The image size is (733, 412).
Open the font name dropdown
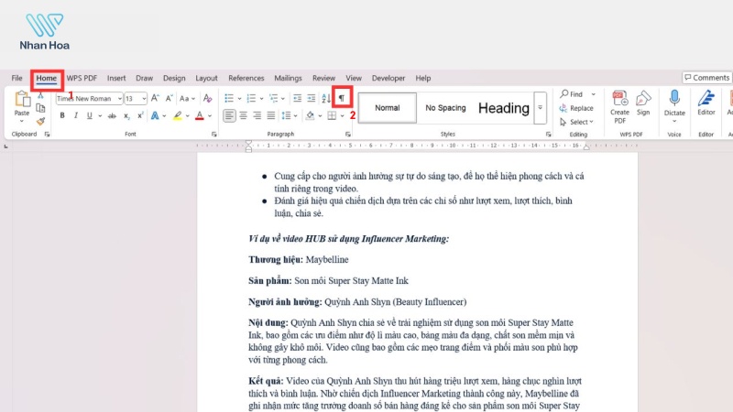(x=120, y=99)
